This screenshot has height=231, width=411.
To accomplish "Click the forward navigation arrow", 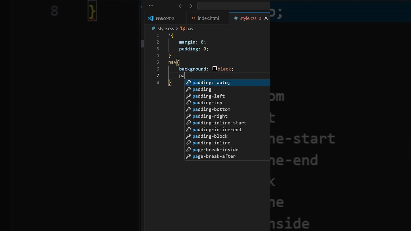I will pyautogui.click(x=190, y=6).
